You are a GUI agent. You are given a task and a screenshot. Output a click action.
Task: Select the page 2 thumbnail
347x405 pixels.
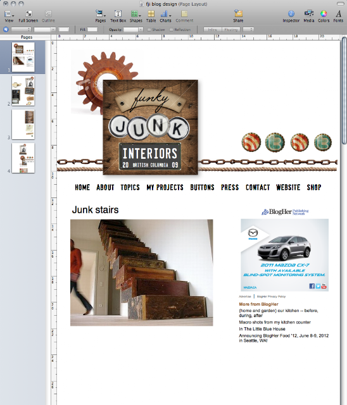(23, 91)
